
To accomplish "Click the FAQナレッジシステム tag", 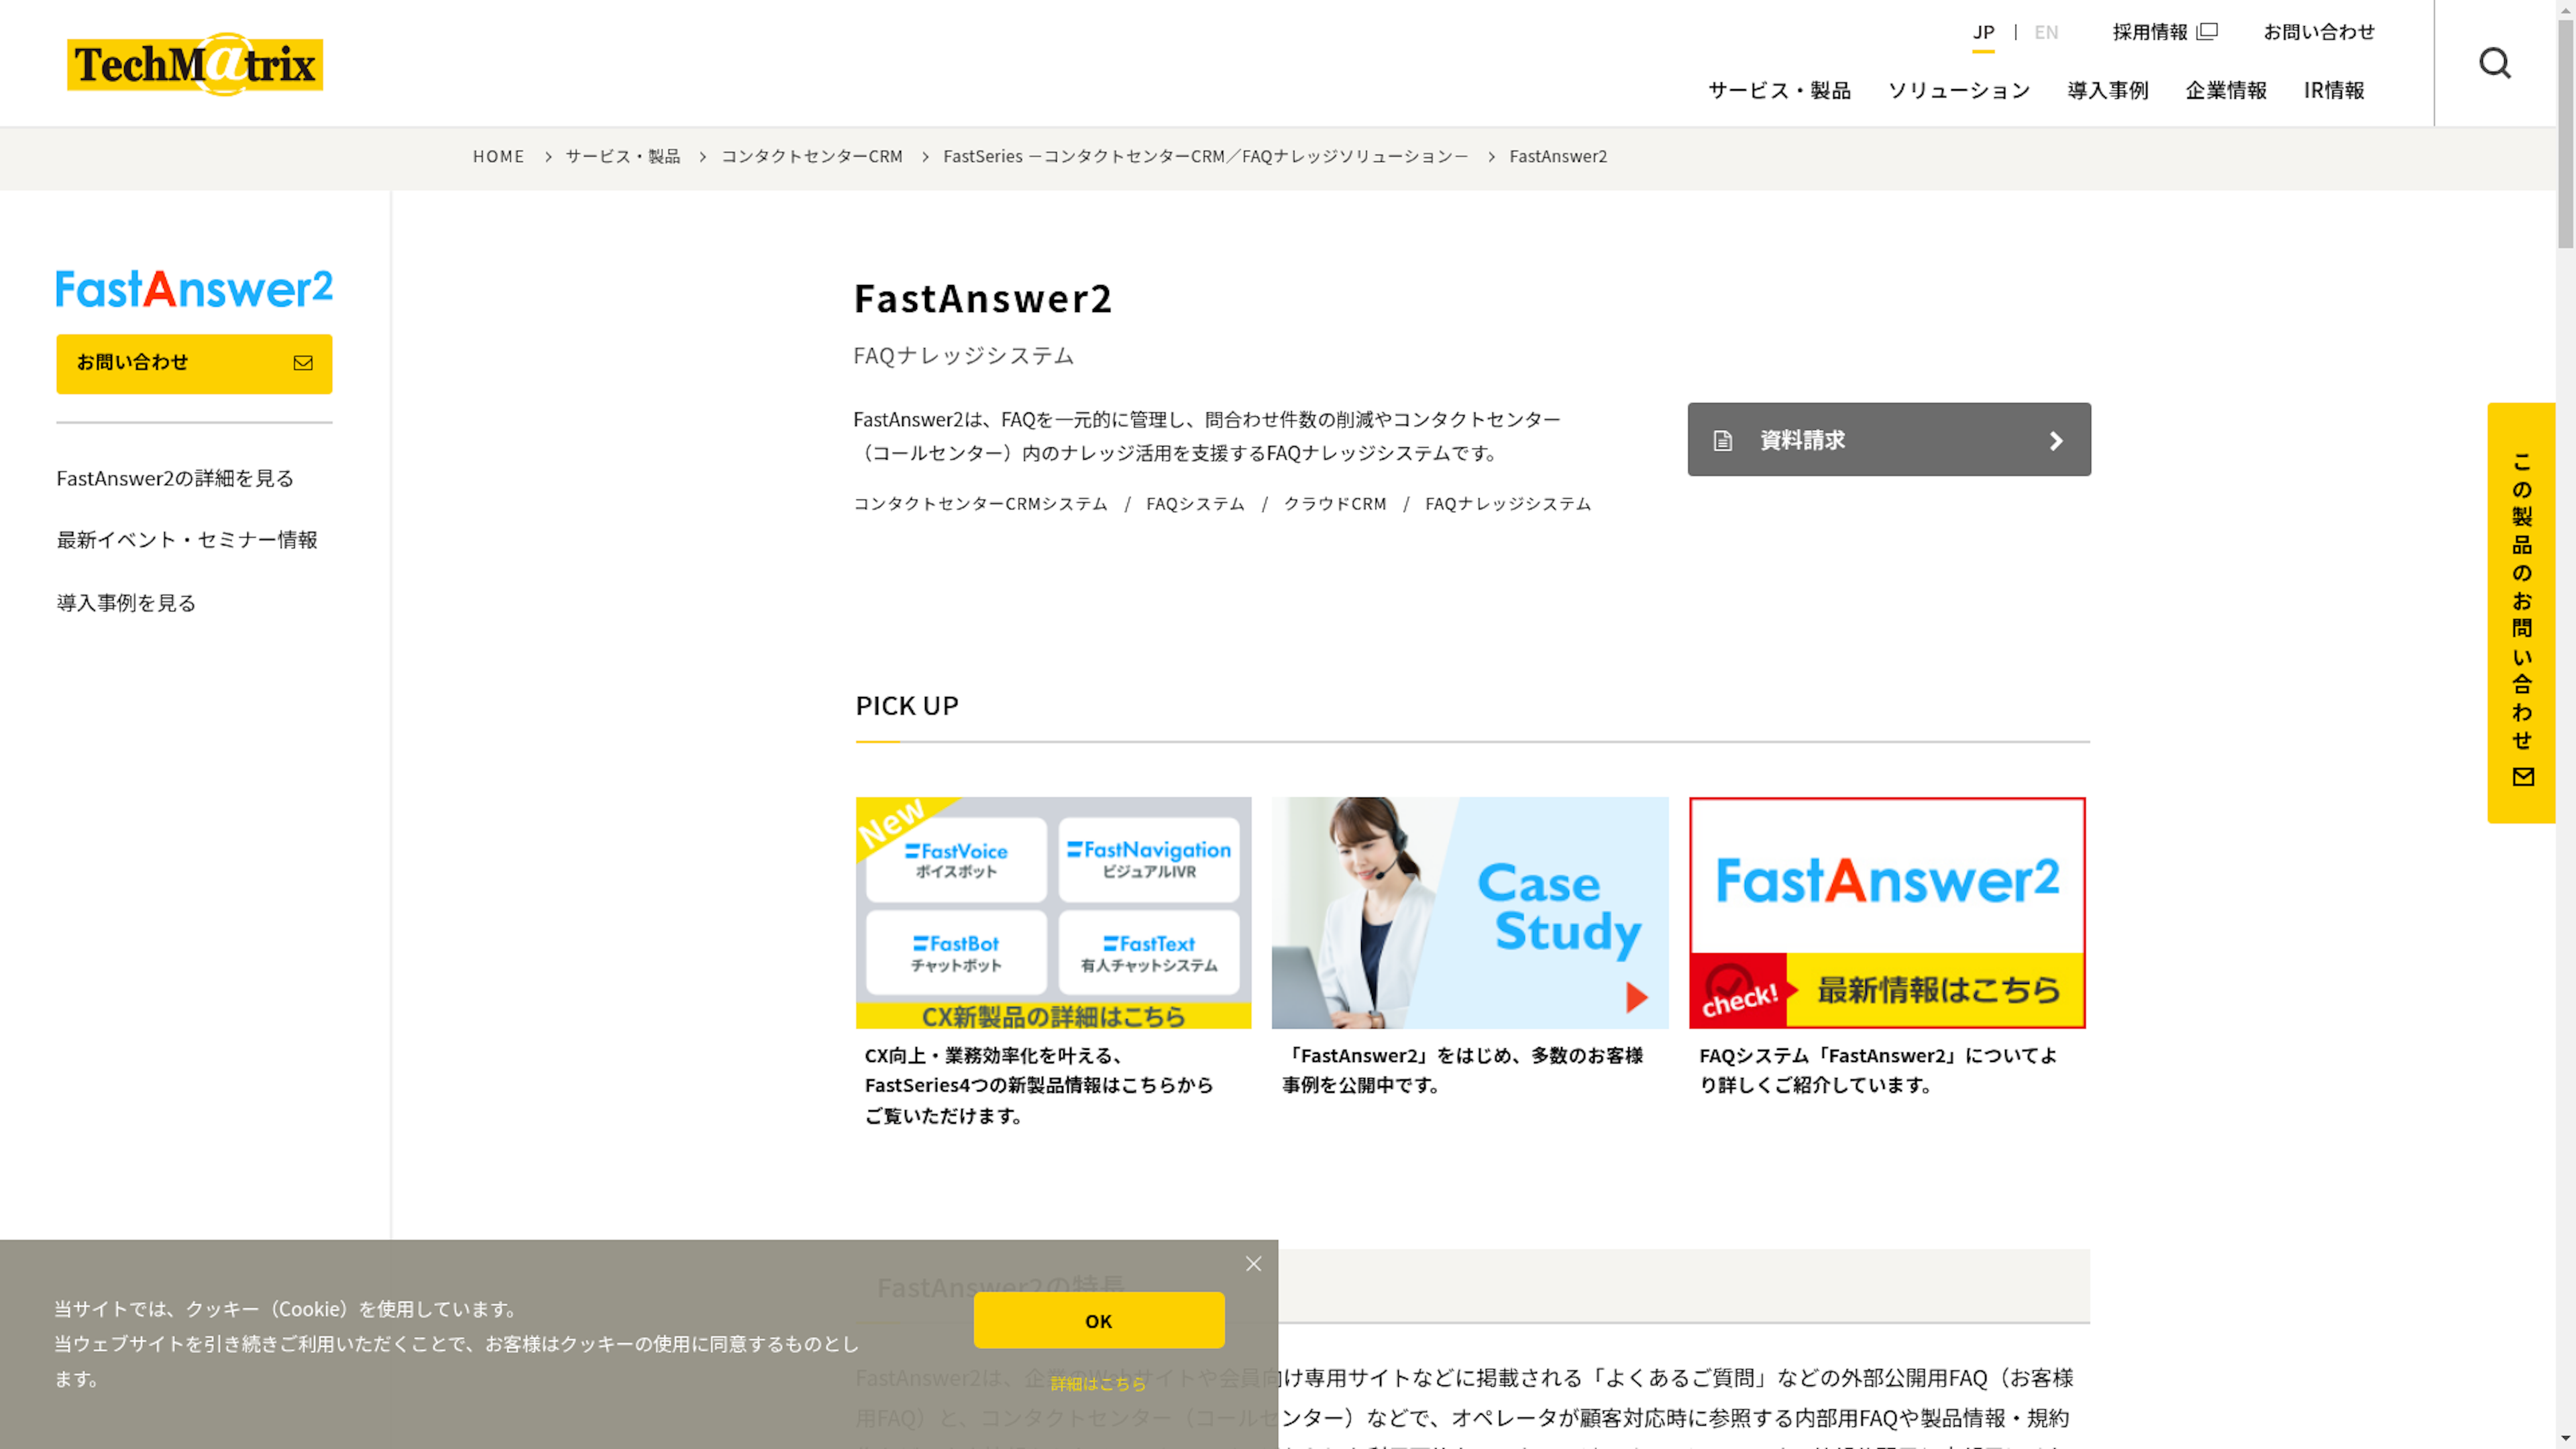I will (1507, 504).
